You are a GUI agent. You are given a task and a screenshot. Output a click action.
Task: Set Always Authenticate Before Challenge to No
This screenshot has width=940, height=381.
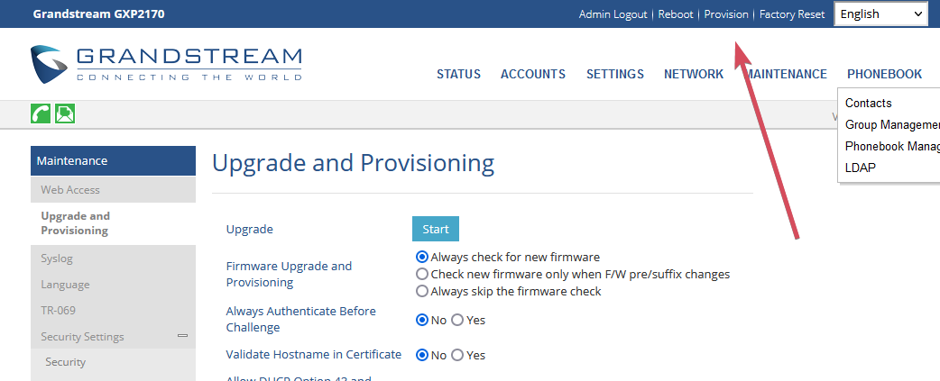pyautogui.click(x=422, y=320)
